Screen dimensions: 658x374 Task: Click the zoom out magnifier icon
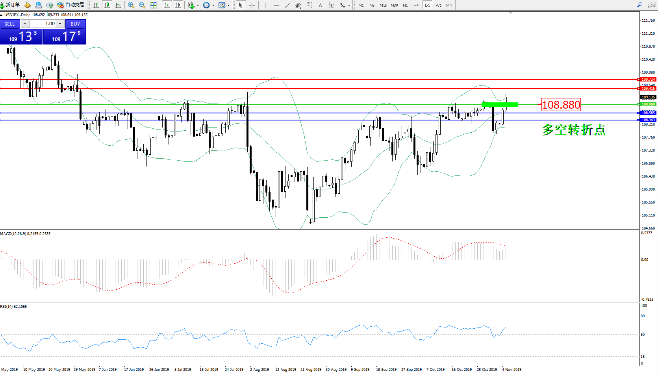click(x=142, y=5)
